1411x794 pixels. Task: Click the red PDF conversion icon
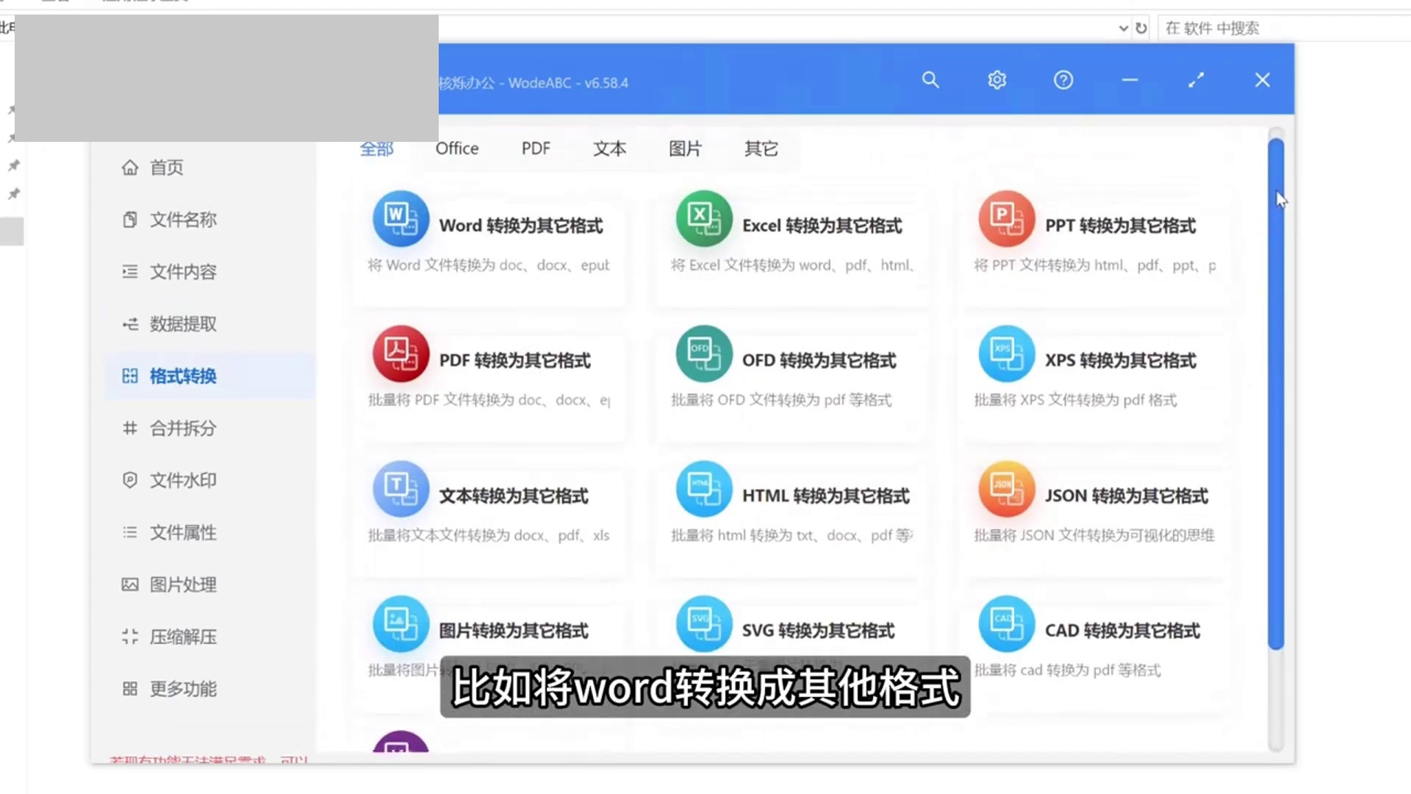coord(401,354)
